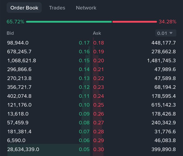
Task: Switch to the Trades tab
Action: click(57, 8)
